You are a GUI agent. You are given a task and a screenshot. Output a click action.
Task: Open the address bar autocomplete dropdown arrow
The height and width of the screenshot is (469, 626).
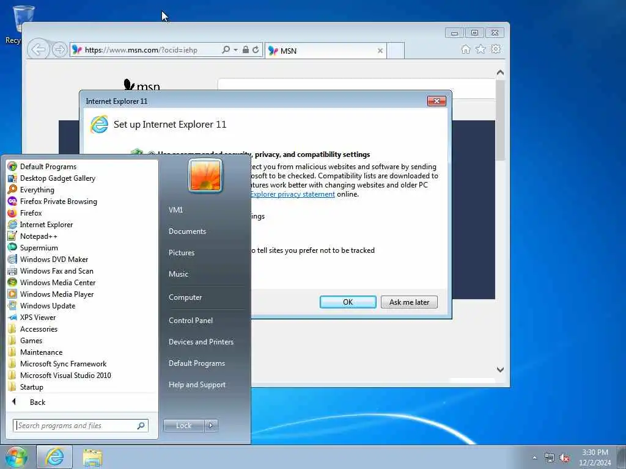(235, 50)
